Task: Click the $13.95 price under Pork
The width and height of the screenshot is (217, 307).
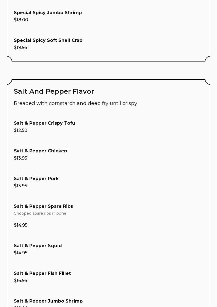Action: 20,186
